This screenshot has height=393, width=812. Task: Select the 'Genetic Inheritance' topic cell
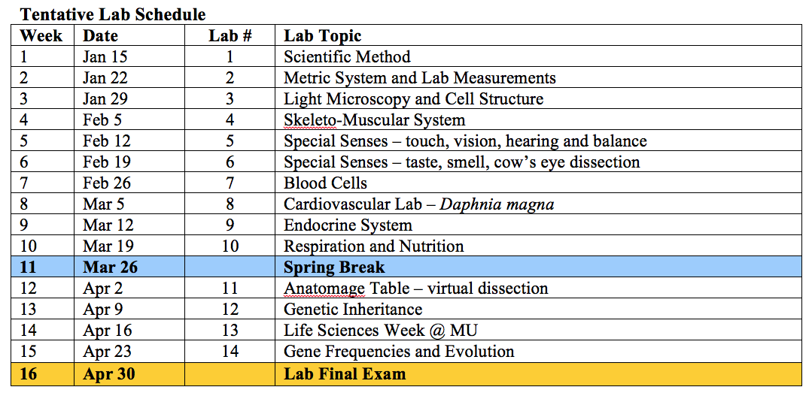click(539, 310)
